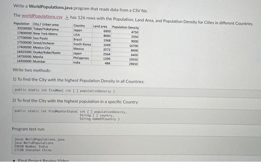This screenshot has height=162, width=261.
Task: Click the 17500000 population value
Action: point(24,43)
